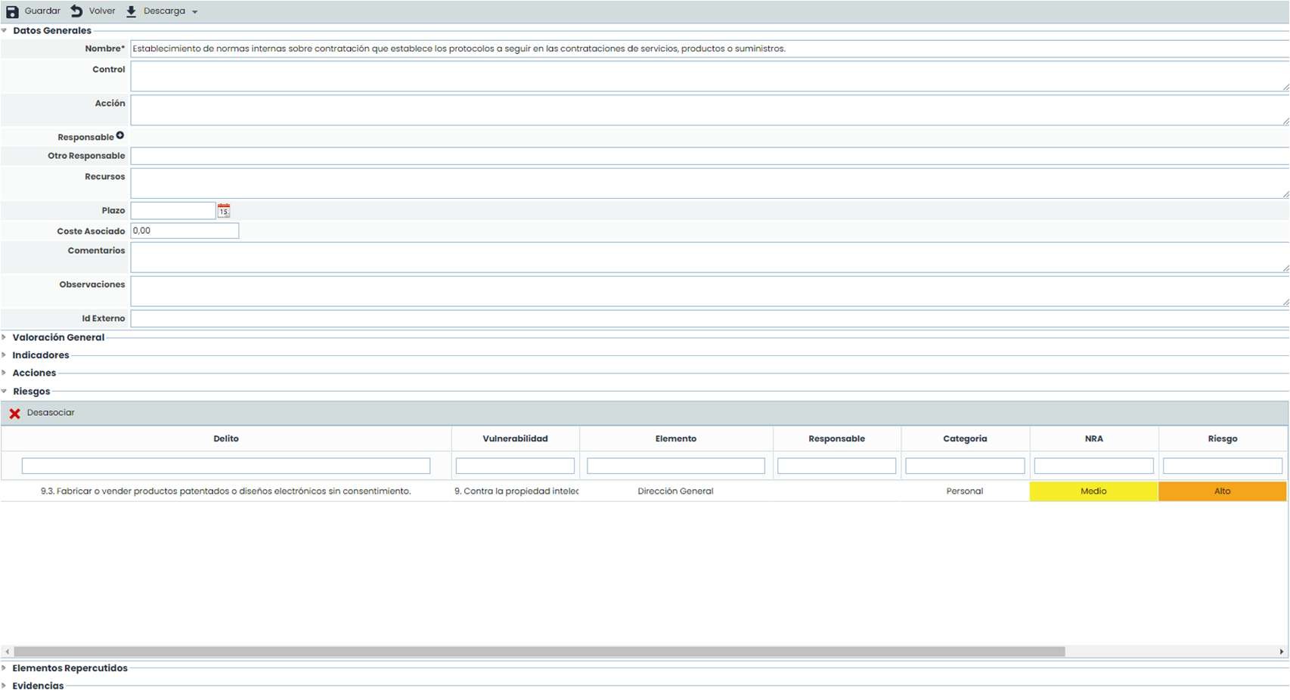Viewport: 1290px width, 700px height.
Task: Click the Guardar save disk icon
Action: tap(12, 11)
